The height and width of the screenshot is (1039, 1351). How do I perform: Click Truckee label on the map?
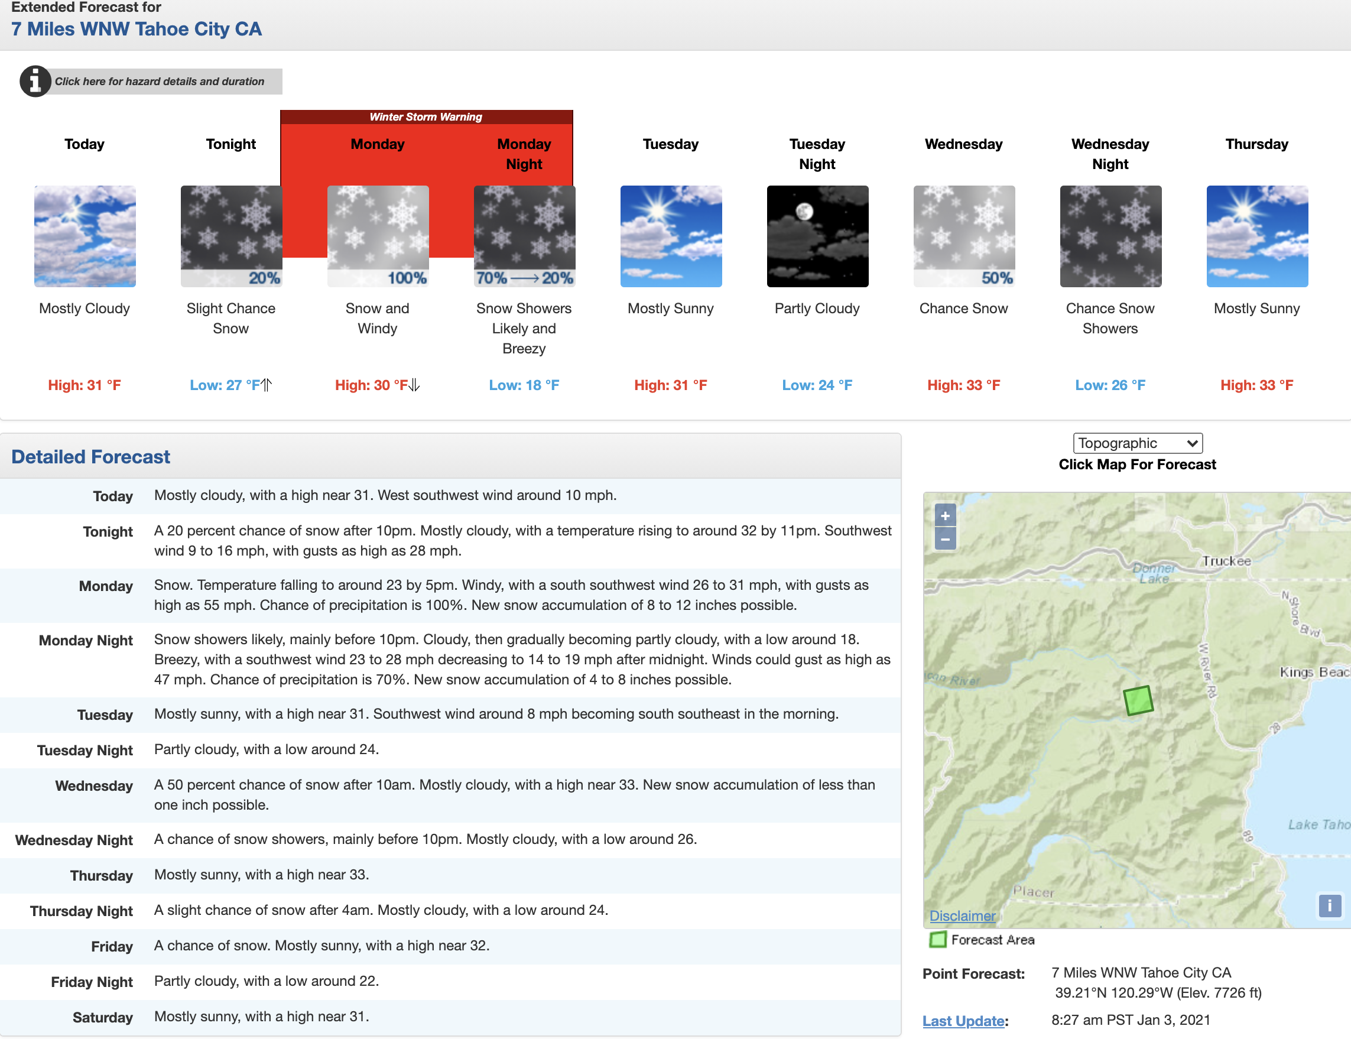(x=1226, y=561)
